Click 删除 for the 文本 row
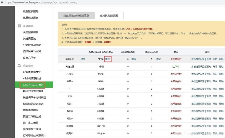Viewport: 225px width, 138px height. [x=221, y=96]
